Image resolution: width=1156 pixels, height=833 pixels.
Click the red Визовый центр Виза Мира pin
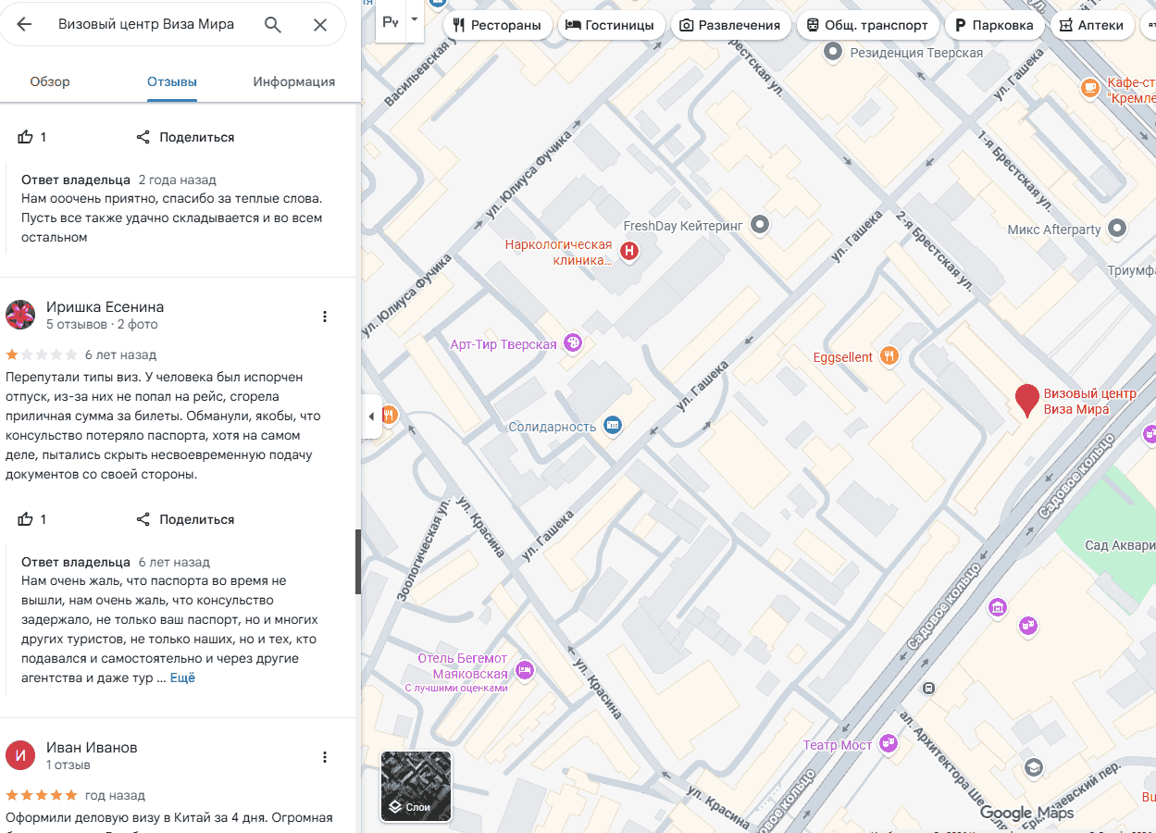(1026, 400)
